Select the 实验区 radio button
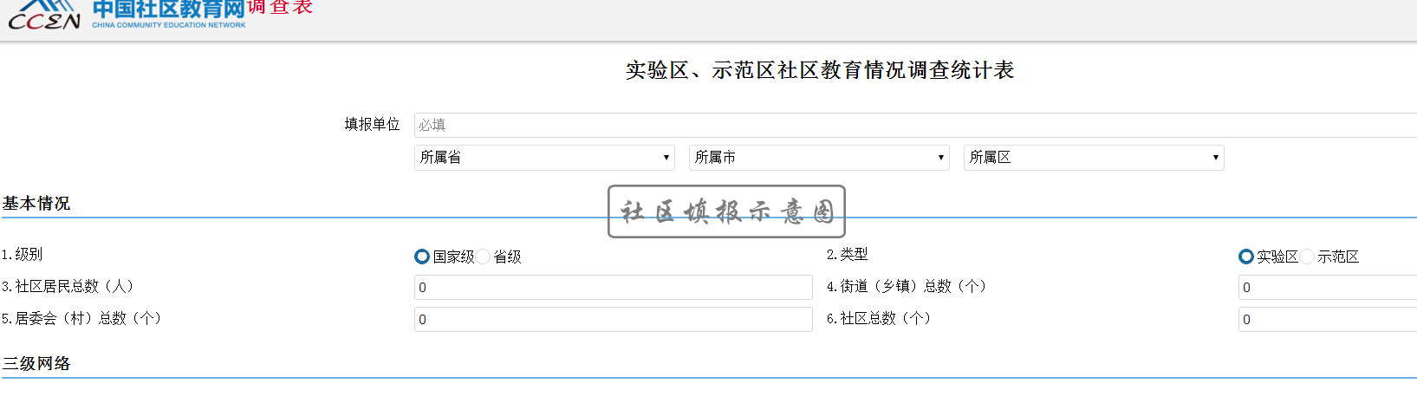1417x403 pixels. click(1246, 257)
